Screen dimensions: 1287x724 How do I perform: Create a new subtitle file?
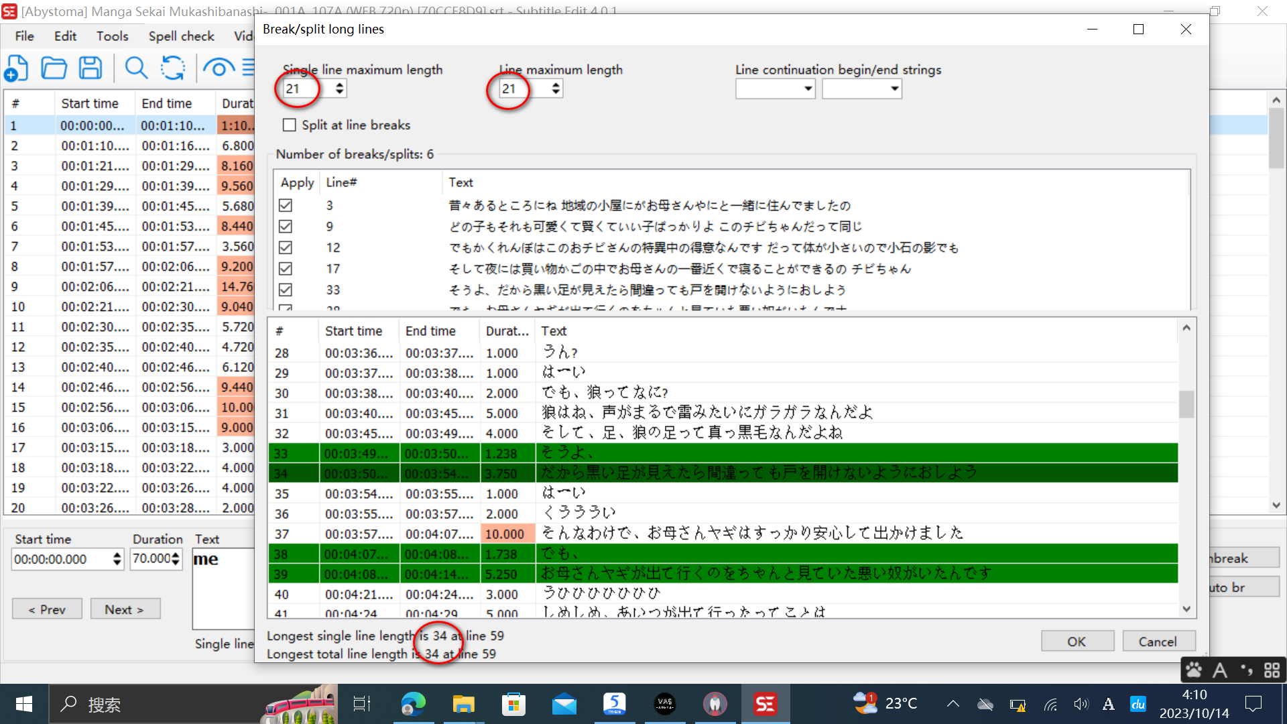pyautogui.click(x=17, y=68)
